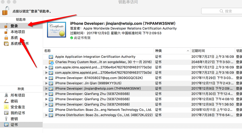The width and height of the screenshot is (242, 133).
Task: Click the 证书 sidebar category icon
Action: 6,124
